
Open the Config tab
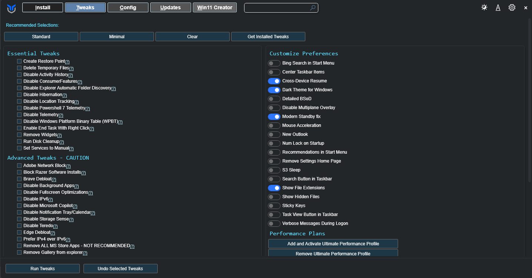point(128,7)
